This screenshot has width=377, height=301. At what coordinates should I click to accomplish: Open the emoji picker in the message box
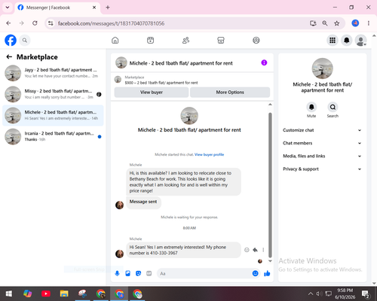(x=255, y=273)
